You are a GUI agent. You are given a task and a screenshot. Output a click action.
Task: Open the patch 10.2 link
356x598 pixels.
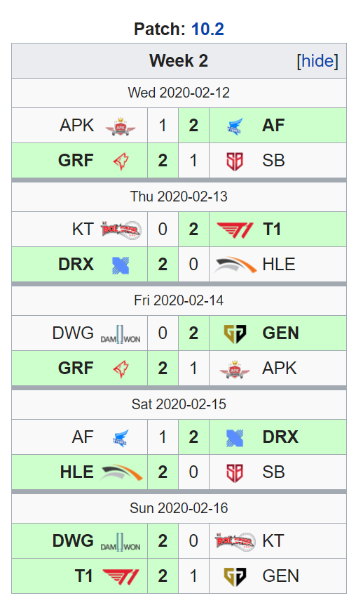207,29
